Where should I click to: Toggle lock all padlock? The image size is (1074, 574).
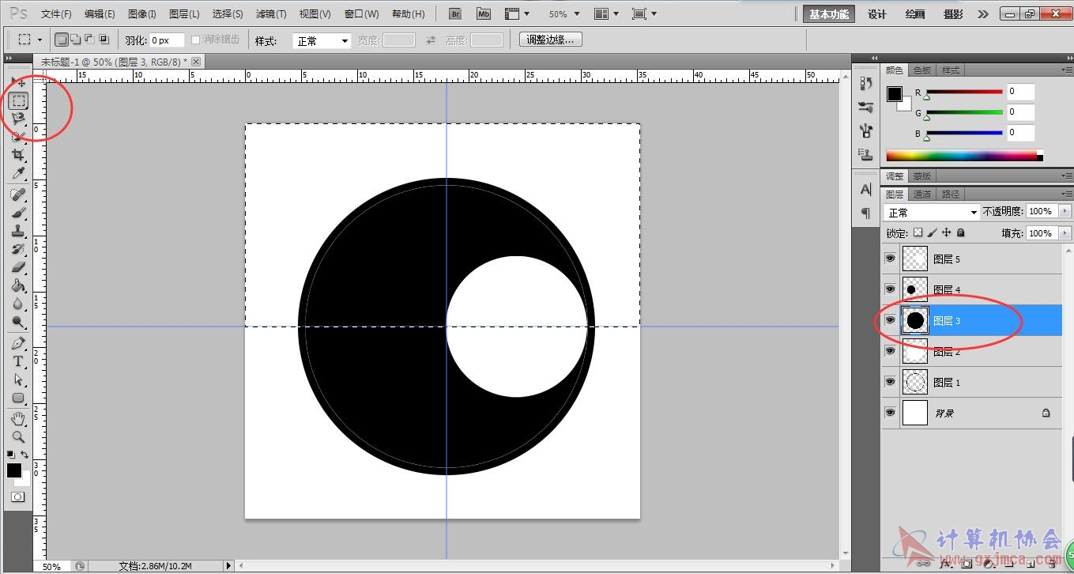click(x=960, y=233)
